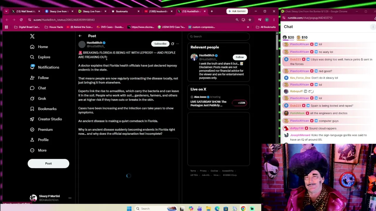This screenshot has height=211, width=376.
Task: Open site info for rumble.com chat window
Action: pyautogui.click(x=284, y=18)
